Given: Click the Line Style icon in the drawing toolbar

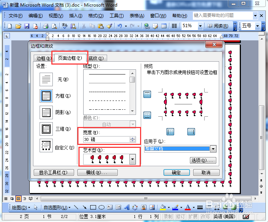Looking at the screenshot, I should click(200, 207).
